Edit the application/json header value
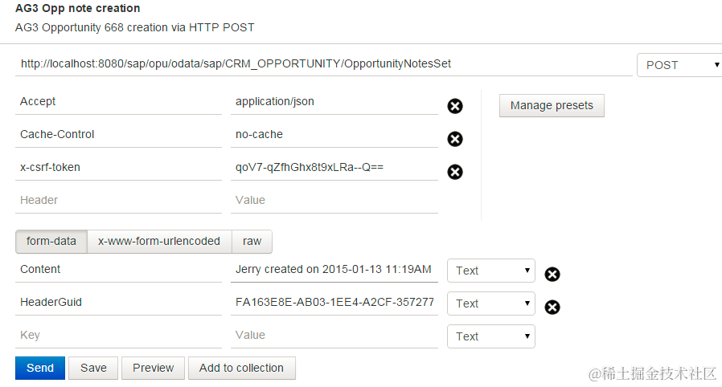Image resolution: width=722 pixels, height=387 pixels. tap(334, 102)
